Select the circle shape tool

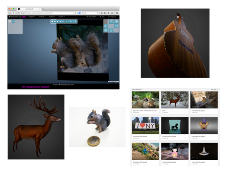(x=55, y=21)
